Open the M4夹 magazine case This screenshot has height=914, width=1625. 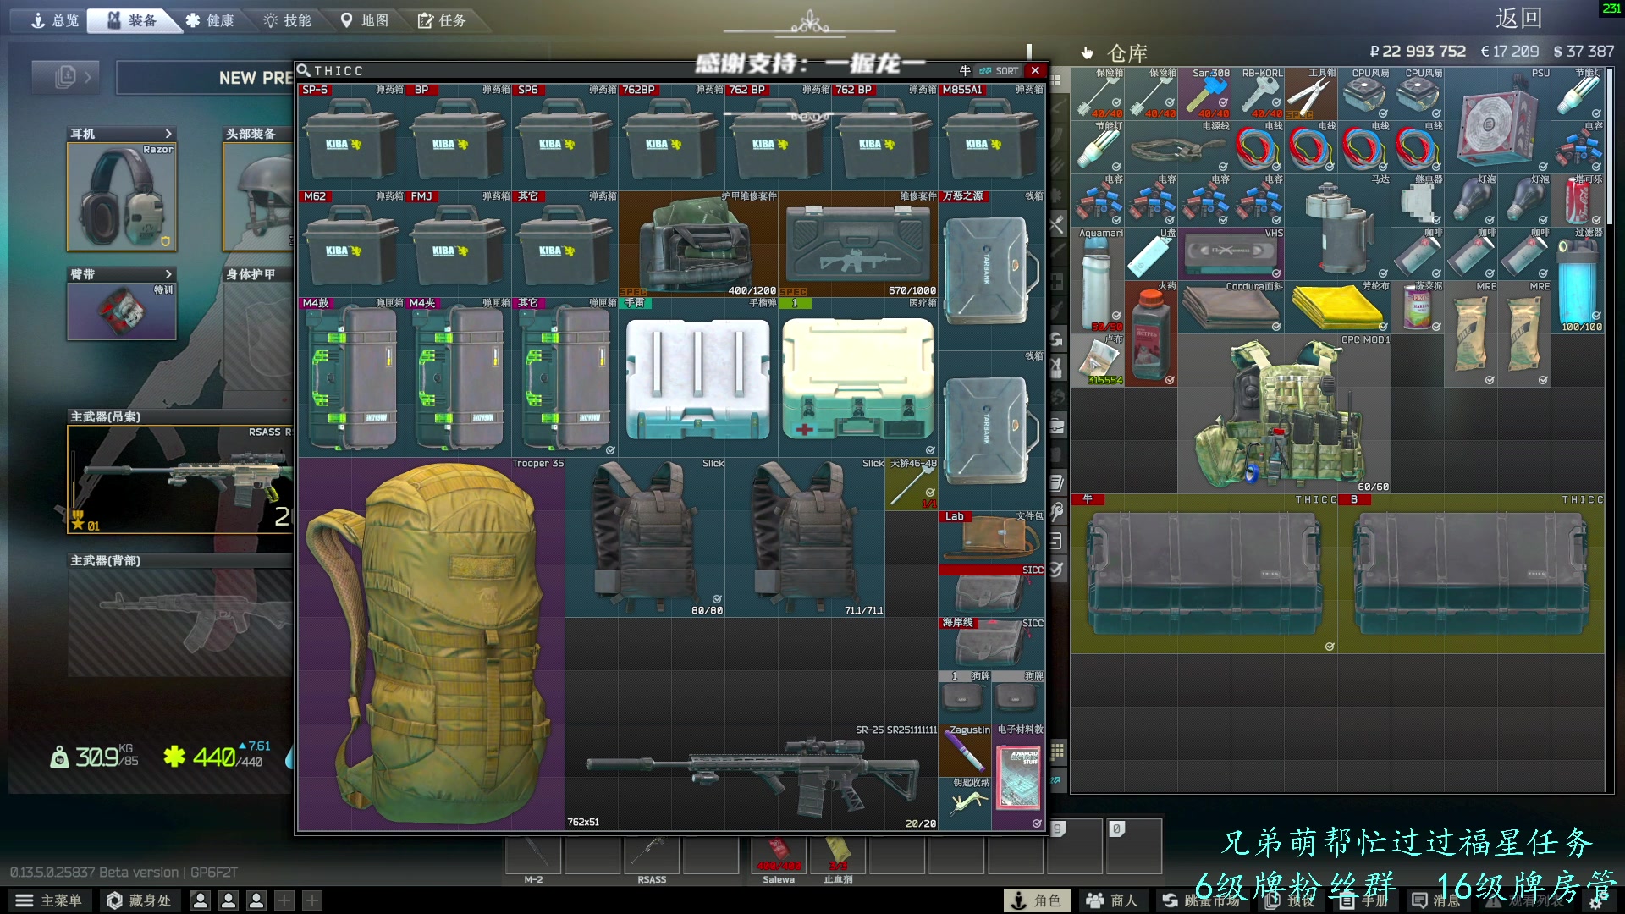[458, 377]
